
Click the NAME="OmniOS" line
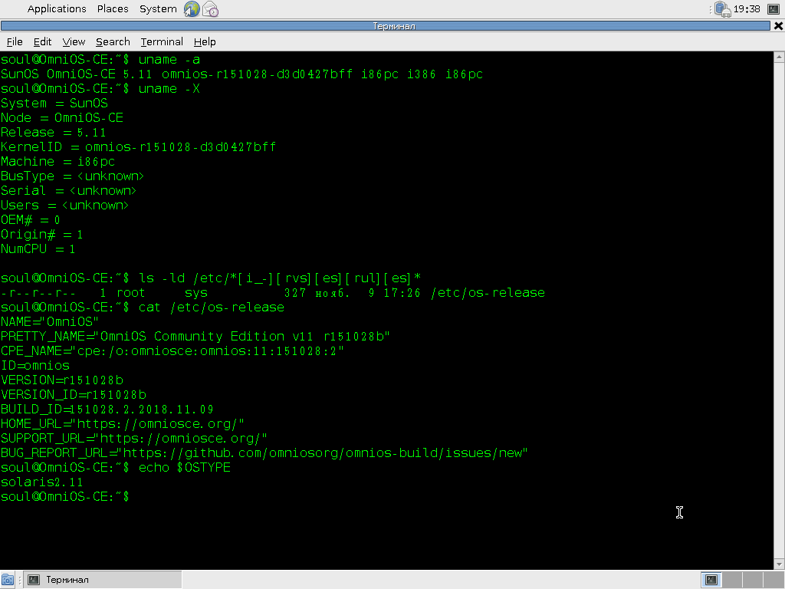tap(50, 321)
